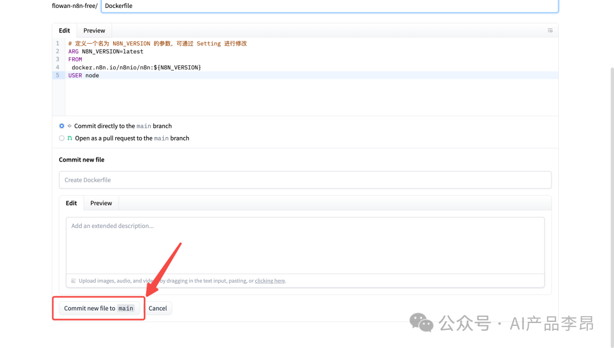The width and height of the screenshot is (614, 348).
Task: Click the flowan-n8n-free/ path text
Action: 75,6
